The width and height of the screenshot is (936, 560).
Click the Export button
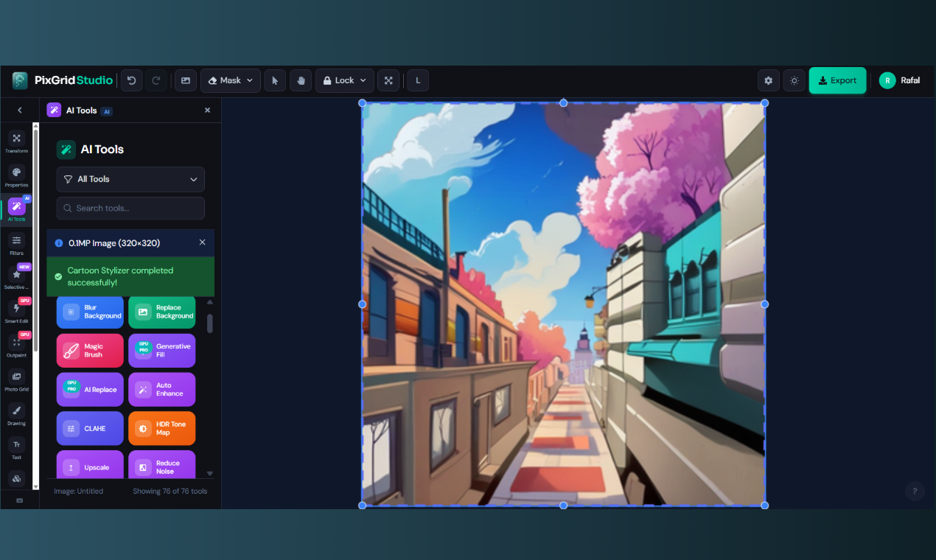pos(837,80)
